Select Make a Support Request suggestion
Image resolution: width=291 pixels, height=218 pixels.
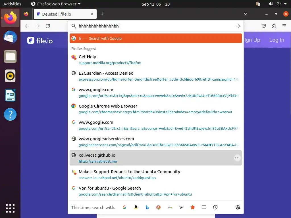click(155, 175)
